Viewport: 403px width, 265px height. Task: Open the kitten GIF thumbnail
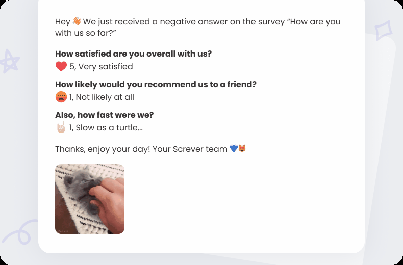(90, 199)
